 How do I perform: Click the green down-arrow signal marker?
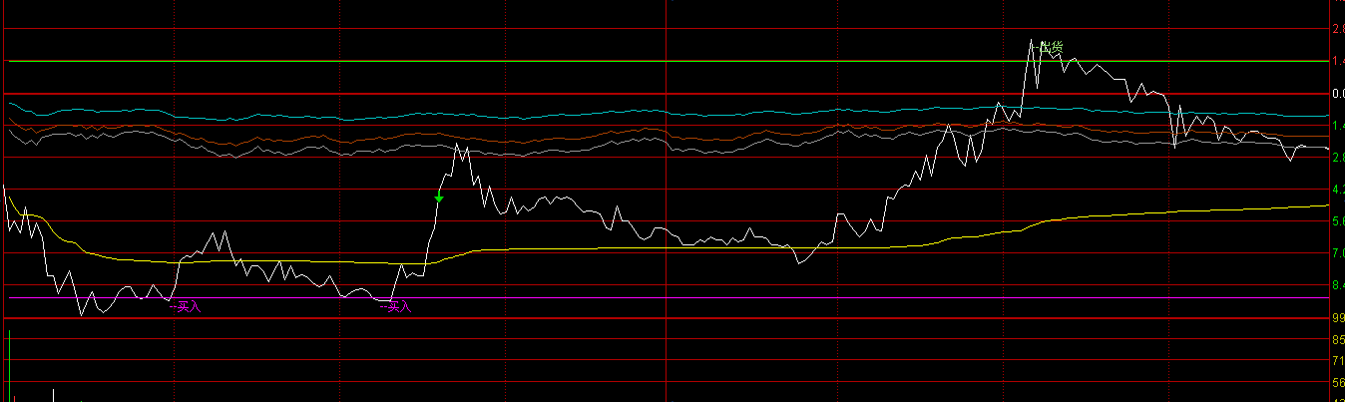[439, 199]
